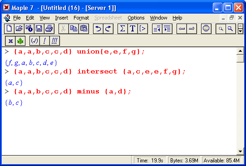246x166 pixels.
Task: Insert new execution group [> icon
Action: (x=143, y=29)
